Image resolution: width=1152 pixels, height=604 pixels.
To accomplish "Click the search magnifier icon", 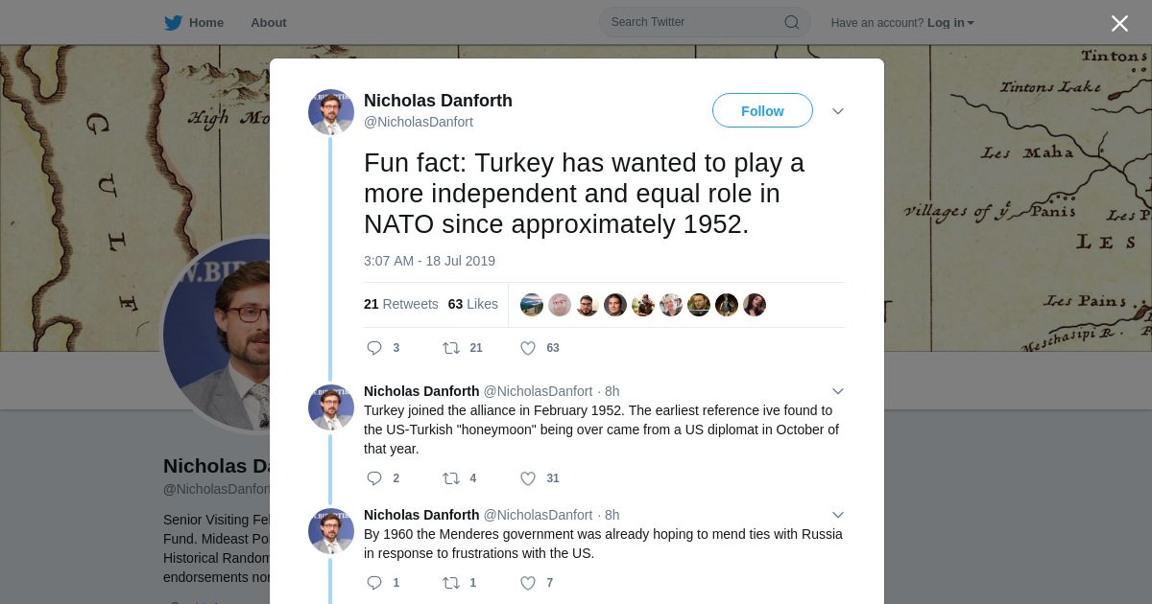I will pos(792,23).
